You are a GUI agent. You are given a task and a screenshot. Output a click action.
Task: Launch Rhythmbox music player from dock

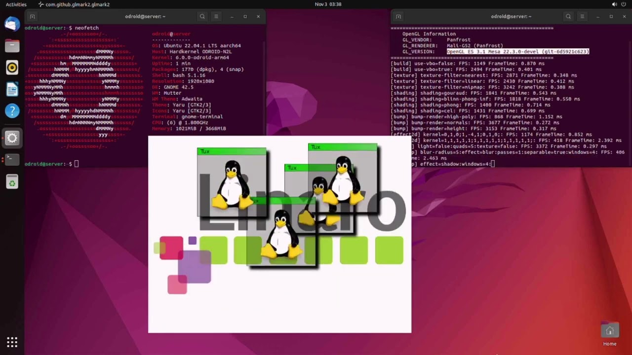pyautogui.click(x=12, y=68)
